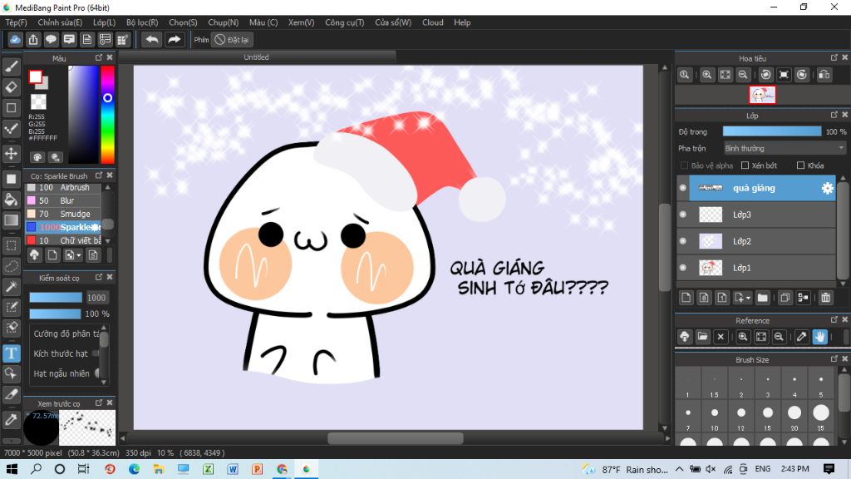Screen dimensions: 851x479
Task: Duplicate the current layer
Action: (785, 298)
